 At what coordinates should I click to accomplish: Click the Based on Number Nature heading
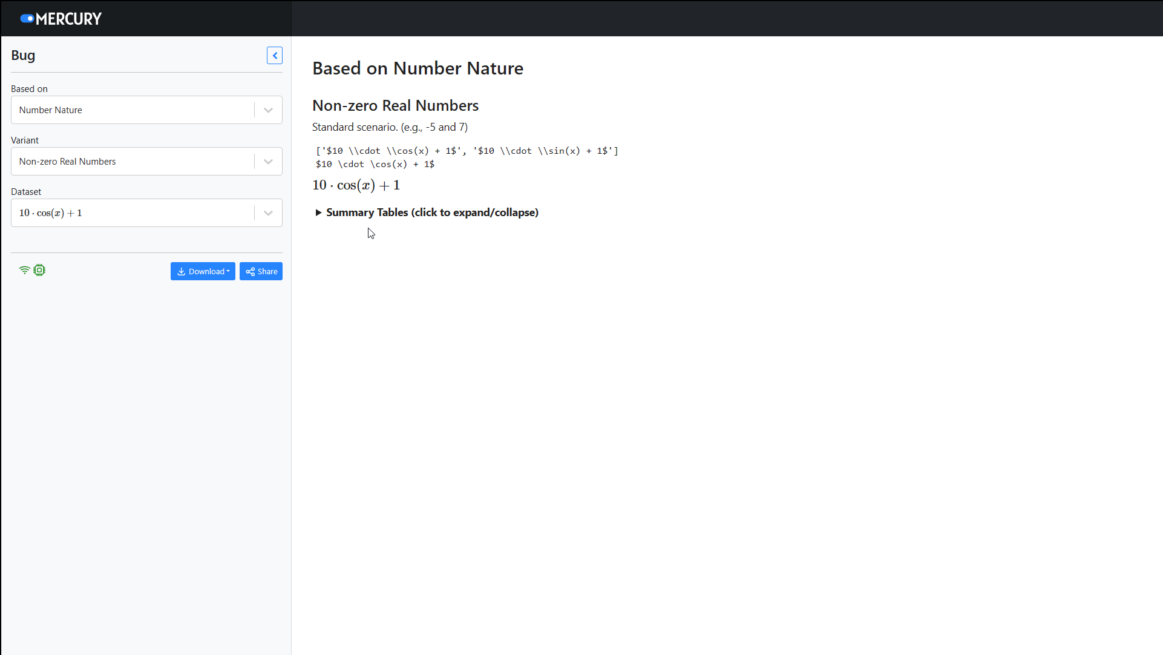(x=418, y=68)
